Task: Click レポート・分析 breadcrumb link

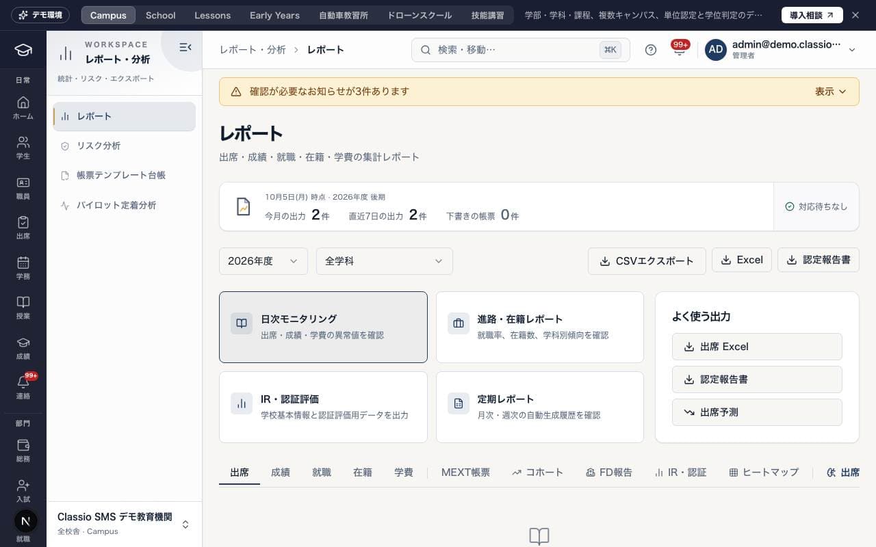Action: [x=253, y=50]
